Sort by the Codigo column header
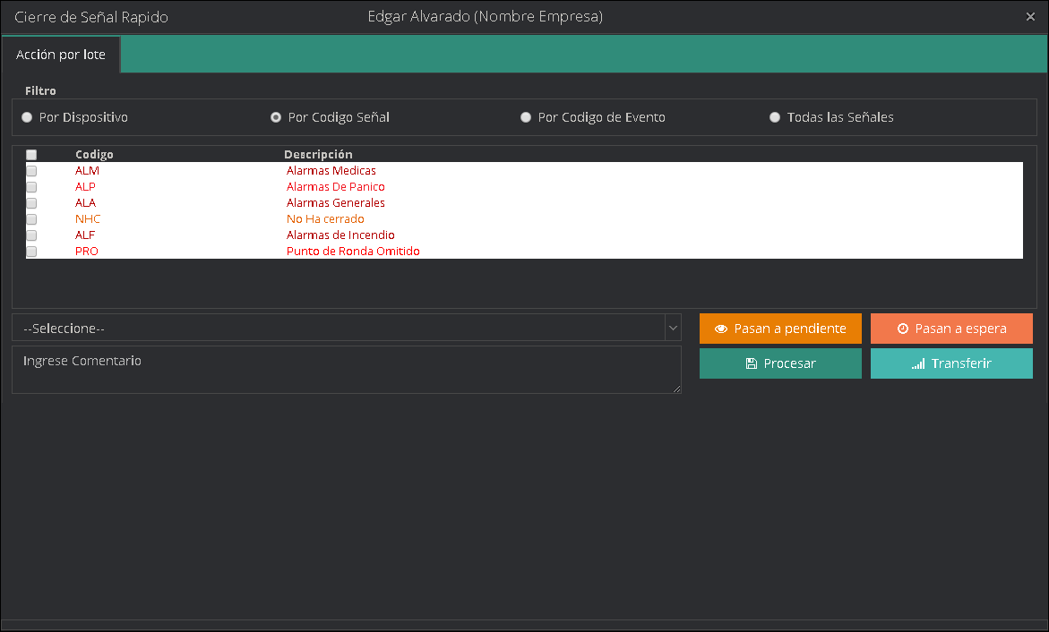This screenshot has width=1049, height=632. pos(94,155)
